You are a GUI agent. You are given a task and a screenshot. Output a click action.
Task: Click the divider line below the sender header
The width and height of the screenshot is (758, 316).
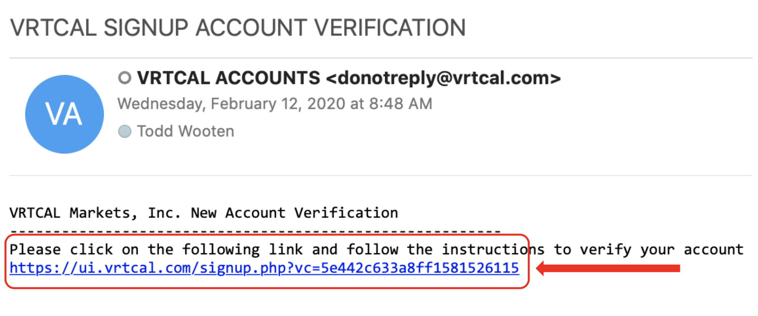[x=381, y=176]
